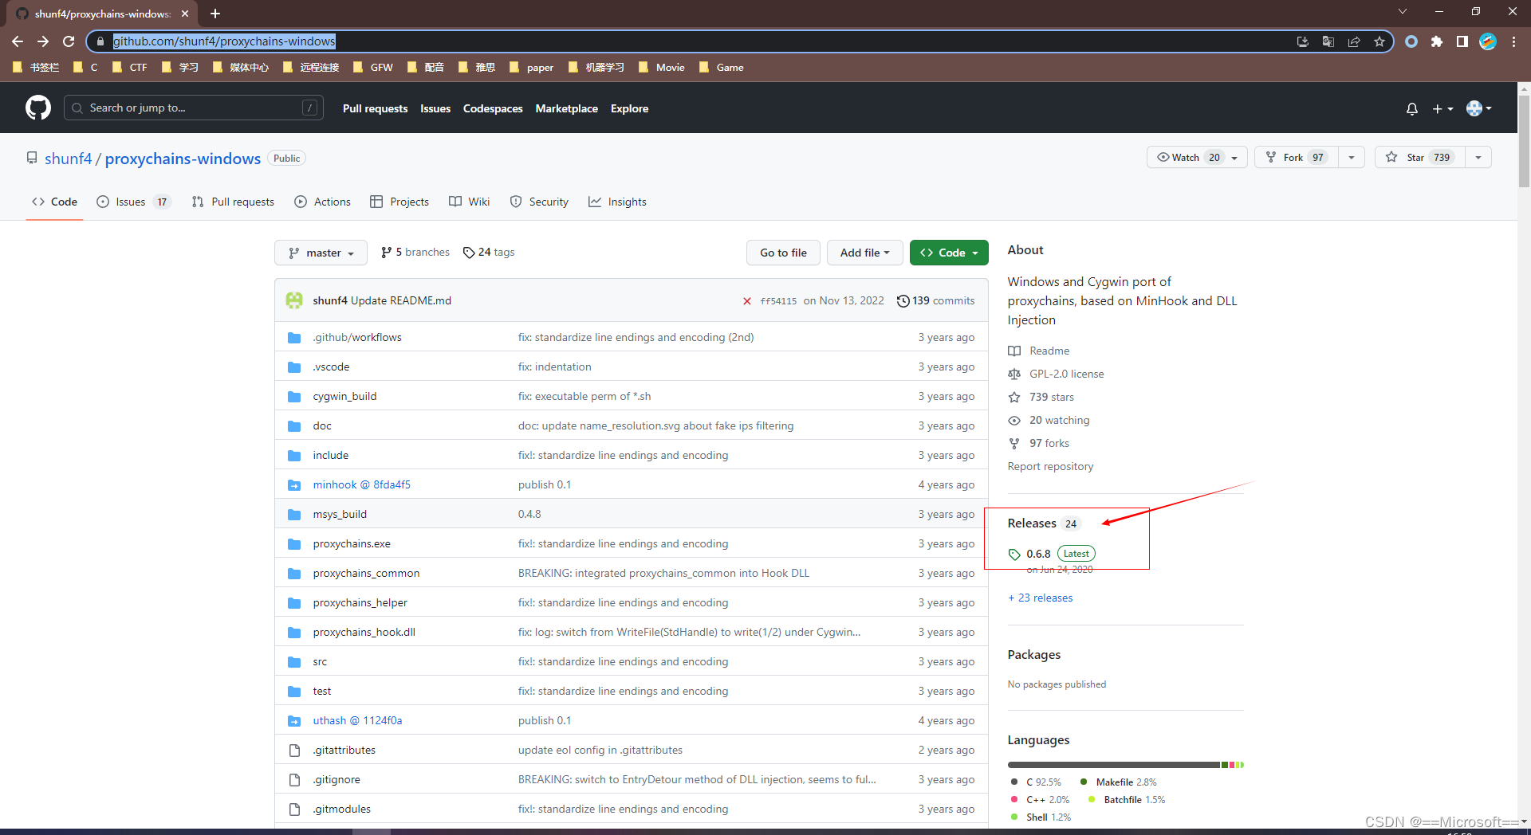Open Chrome's three-dot menu

click(x=1513, y=41)
